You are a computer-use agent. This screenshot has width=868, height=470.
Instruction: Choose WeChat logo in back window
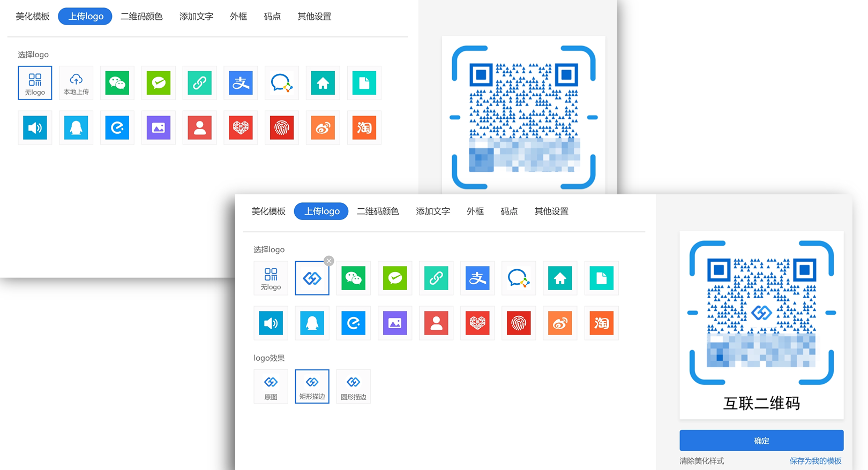(117, 83)
